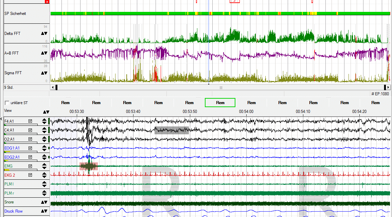Click the up arrow beside F4:A1
392x217 pixels.
[x=44, y=119]
